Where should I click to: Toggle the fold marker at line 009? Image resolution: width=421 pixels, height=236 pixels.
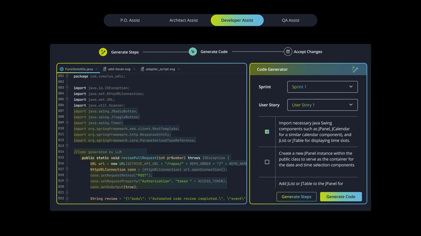tap(67, 122)
